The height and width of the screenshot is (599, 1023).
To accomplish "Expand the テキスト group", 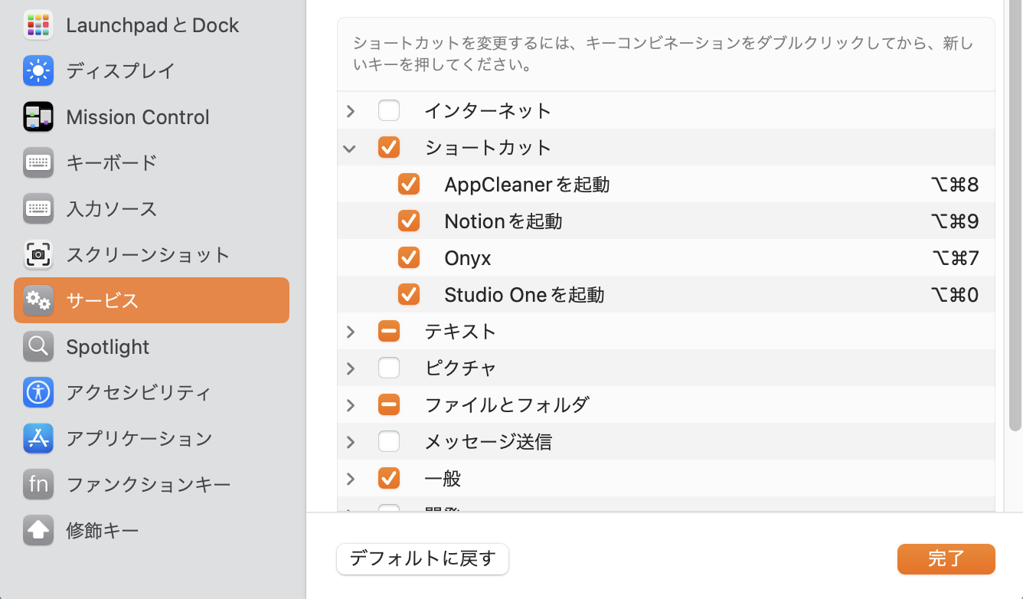I will [351, 332].
